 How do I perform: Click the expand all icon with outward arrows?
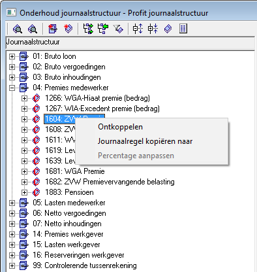138,29
